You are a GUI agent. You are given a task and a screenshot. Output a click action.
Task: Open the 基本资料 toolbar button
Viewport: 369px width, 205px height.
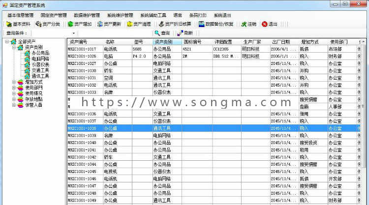18,24
